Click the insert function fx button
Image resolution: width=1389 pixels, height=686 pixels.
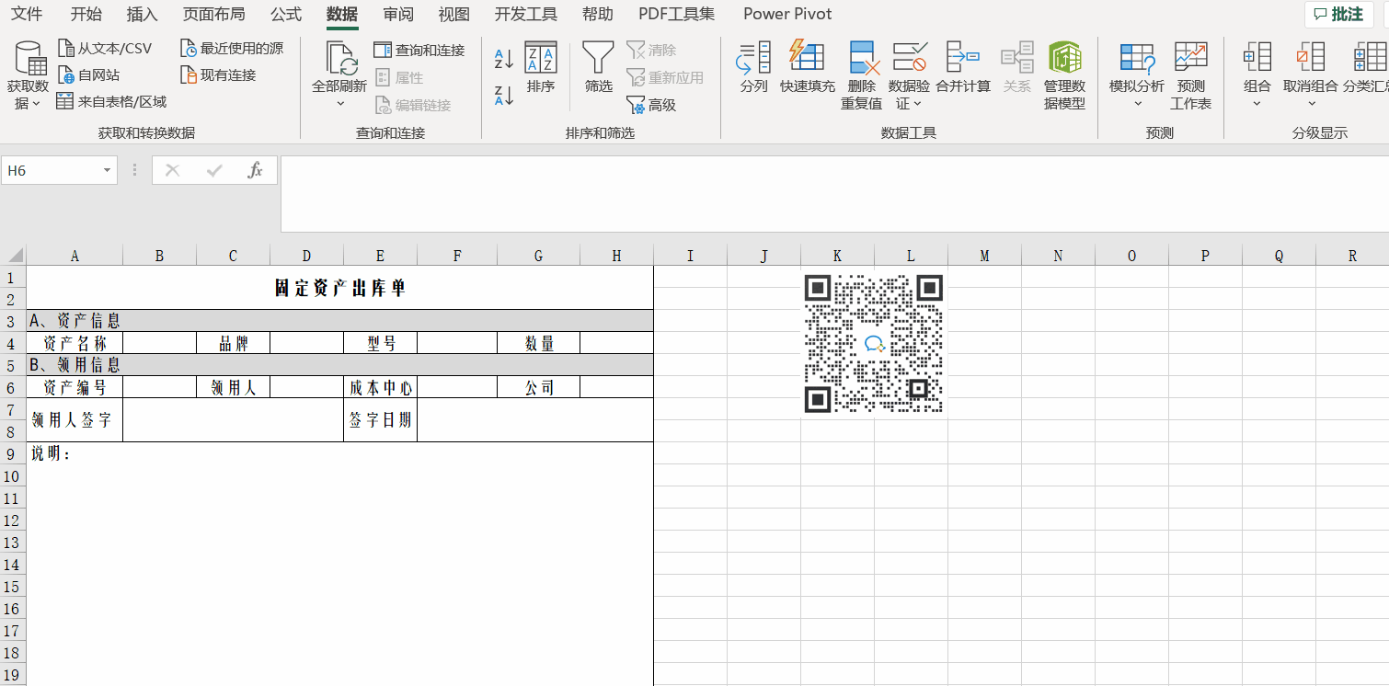tap(256, 170)
